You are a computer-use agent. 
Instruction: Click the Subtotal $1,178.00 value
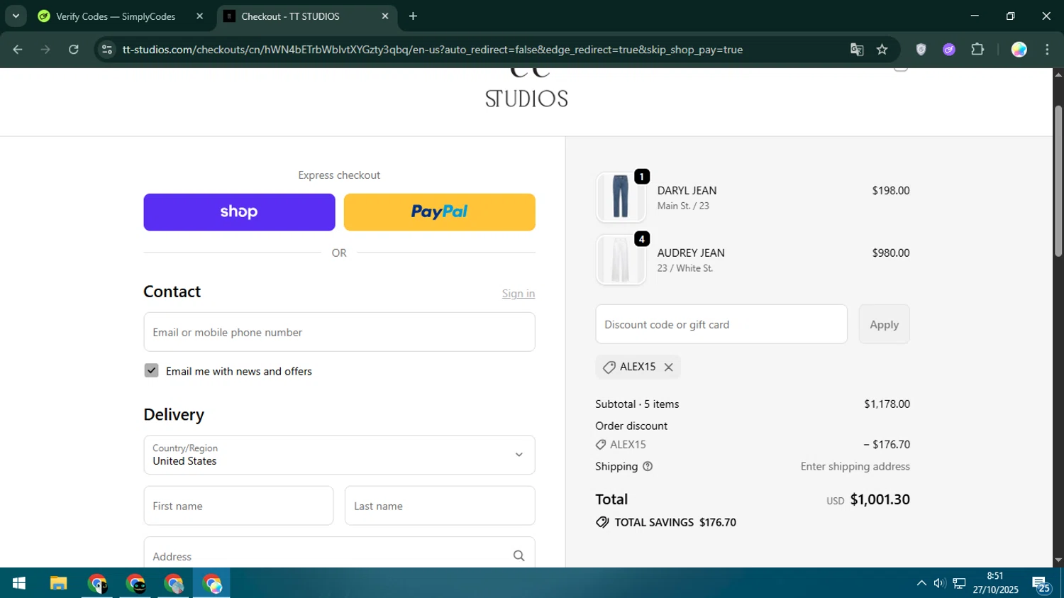(887, 404)
